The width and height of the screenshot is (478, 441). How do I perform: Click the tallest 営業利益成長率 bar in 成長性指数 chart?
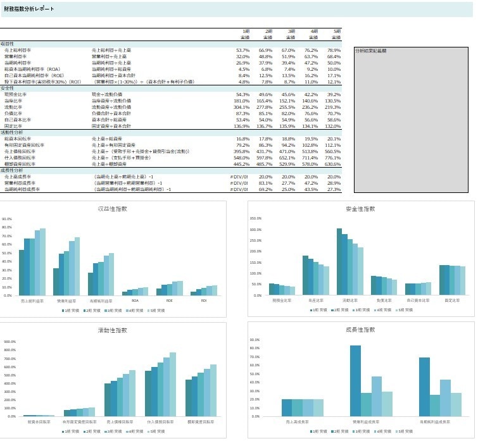(x=355, y=381)
